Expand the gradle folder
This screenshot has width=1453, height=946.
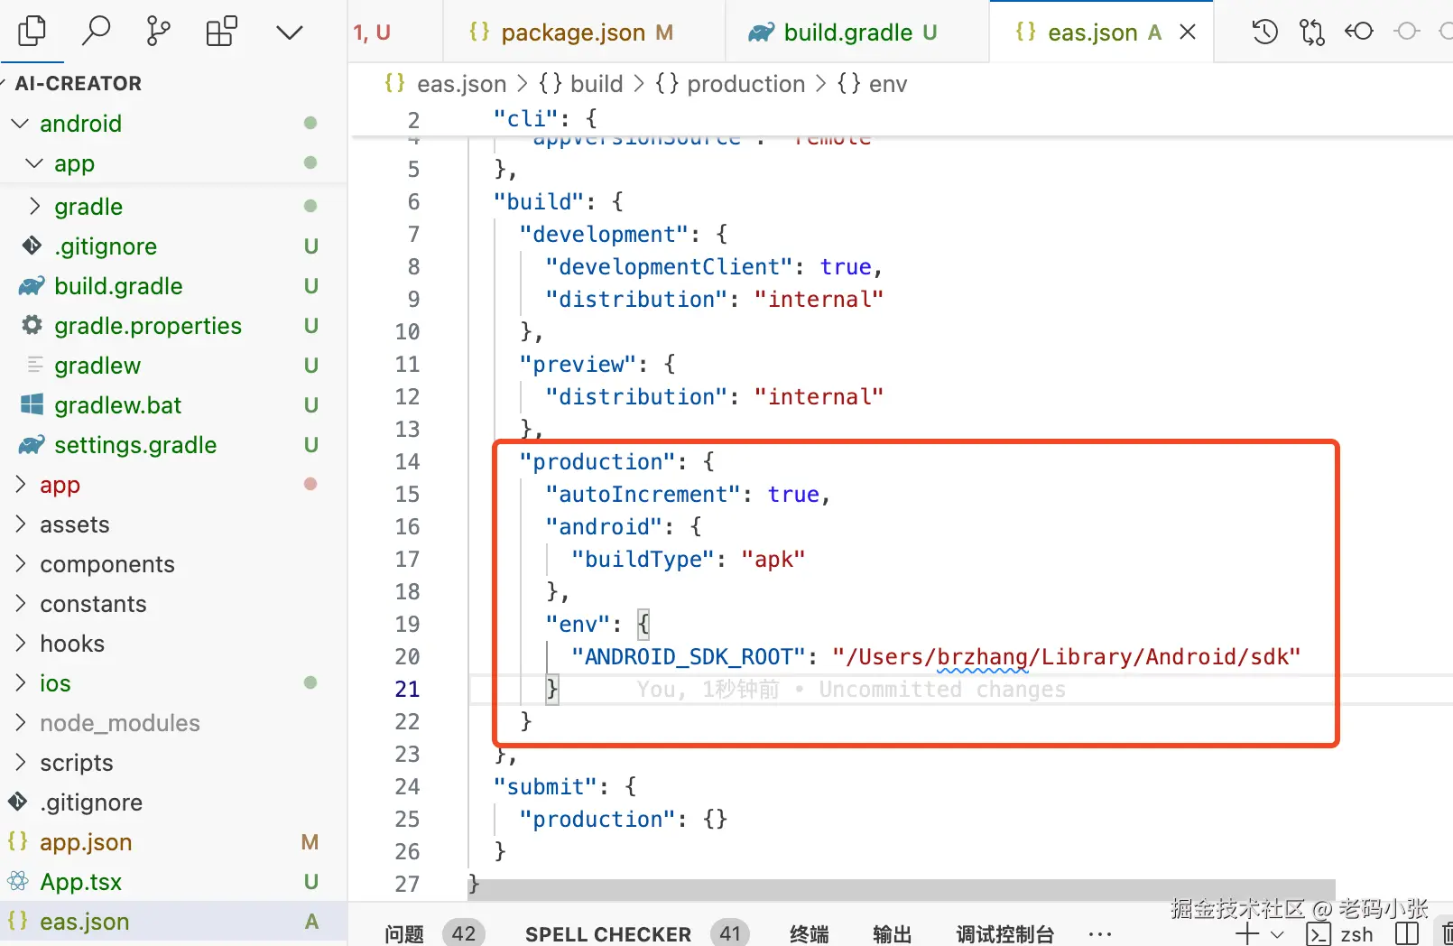click(173, 207)
